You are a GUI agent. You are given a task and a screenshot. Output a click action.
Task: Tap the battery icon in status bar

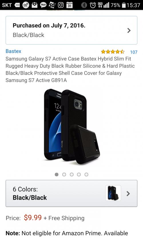click(x=124, y=5)
